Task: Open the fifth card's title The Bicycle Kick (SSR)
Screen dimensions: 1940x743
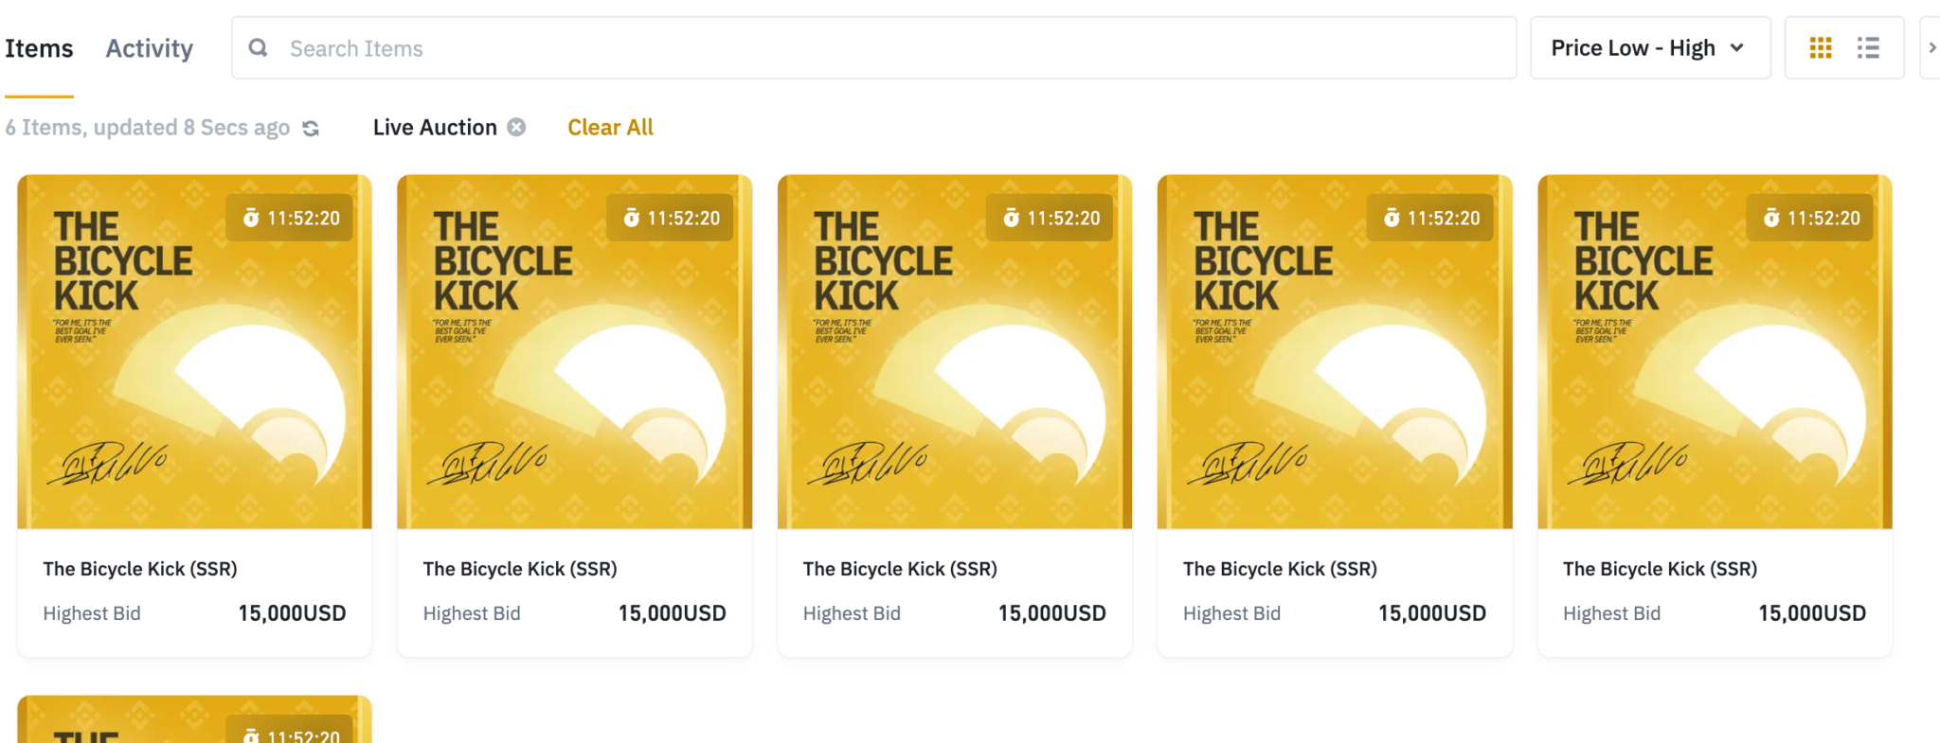Action: click(1660, 569)
